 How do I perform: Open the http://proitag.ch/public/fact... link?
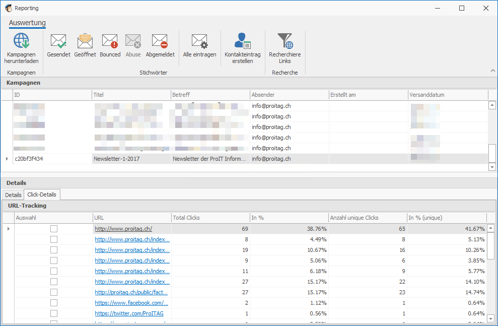[131, 292]
